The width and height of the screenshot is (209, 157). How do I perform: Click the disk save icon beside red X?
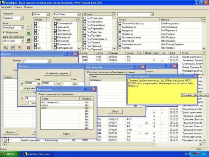click(12, 47)
